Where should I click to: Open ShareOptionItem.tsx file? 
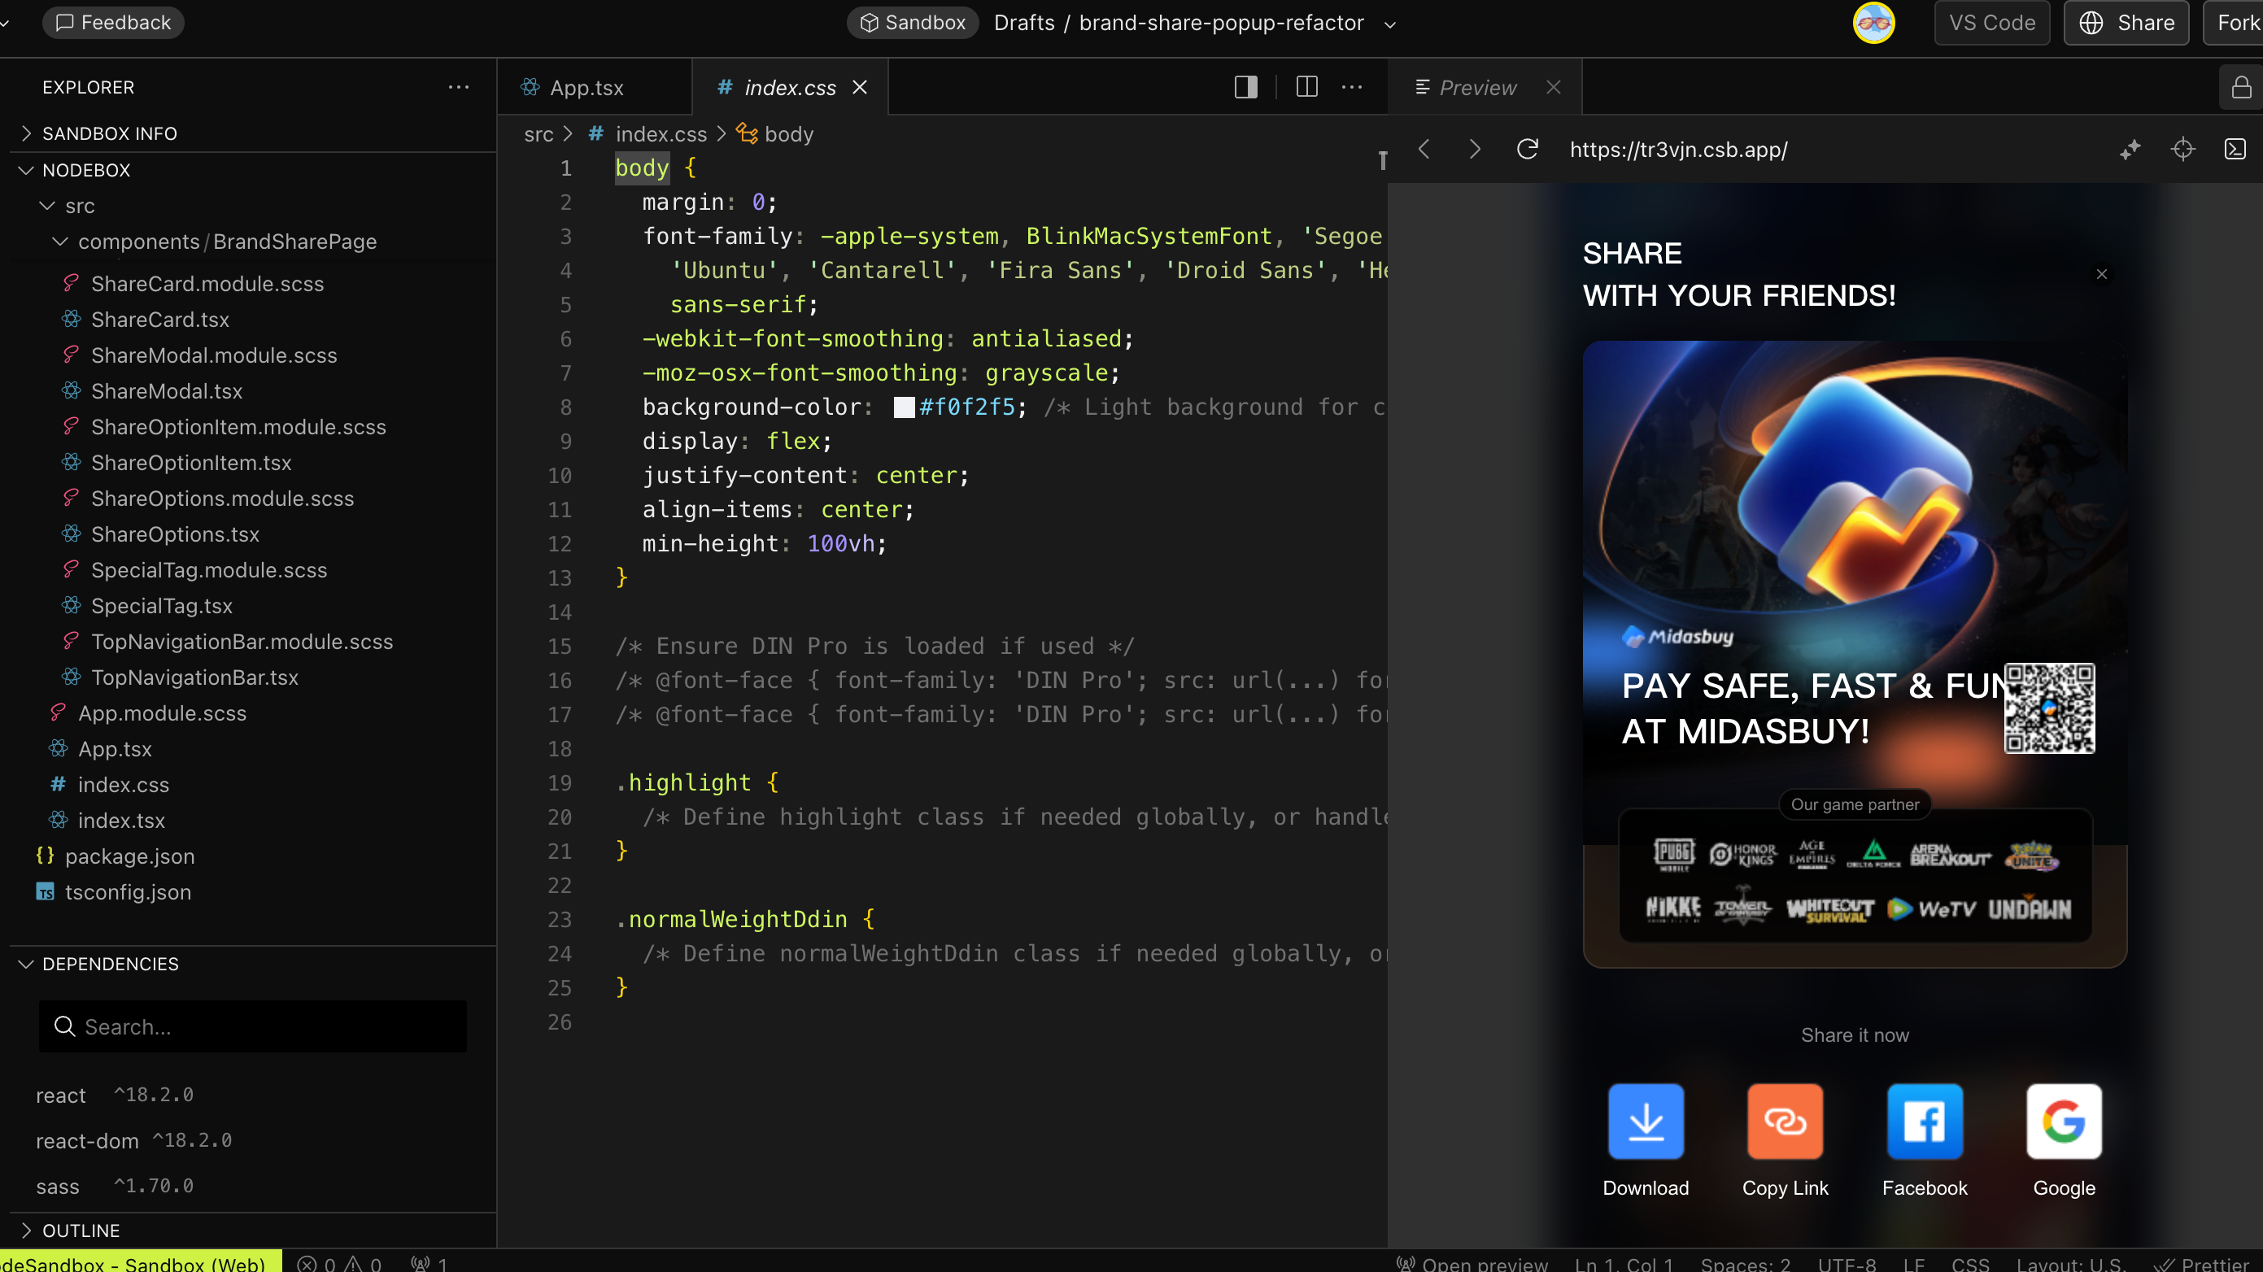(x=190, y=463)
